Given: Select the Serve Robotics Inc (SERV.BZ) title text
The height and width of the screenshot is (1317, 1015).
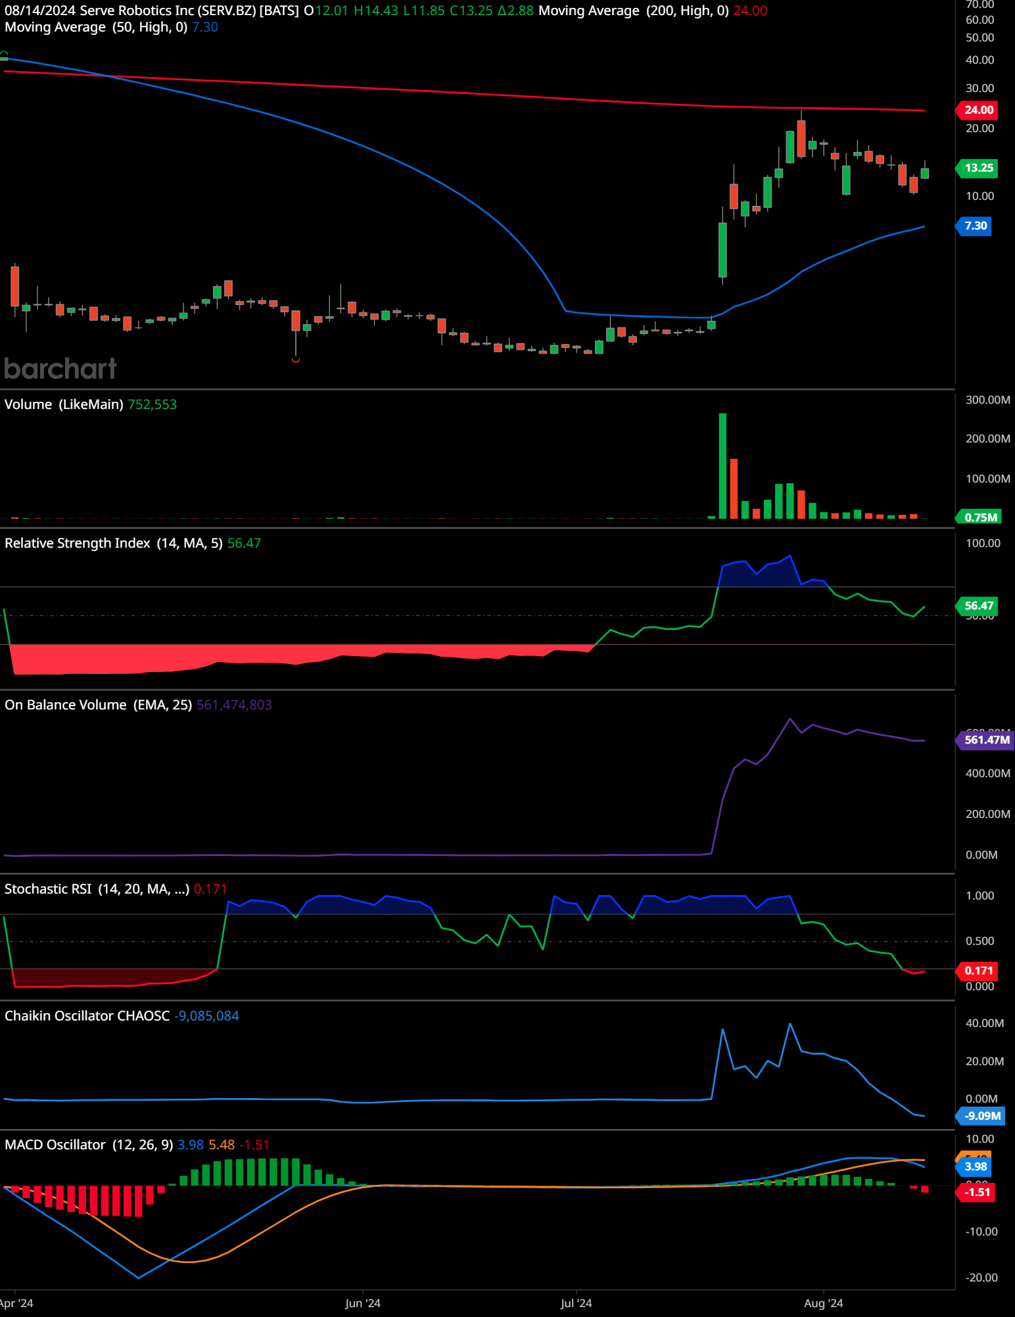Looking at the screenshot, I should (x=168, y=11).
